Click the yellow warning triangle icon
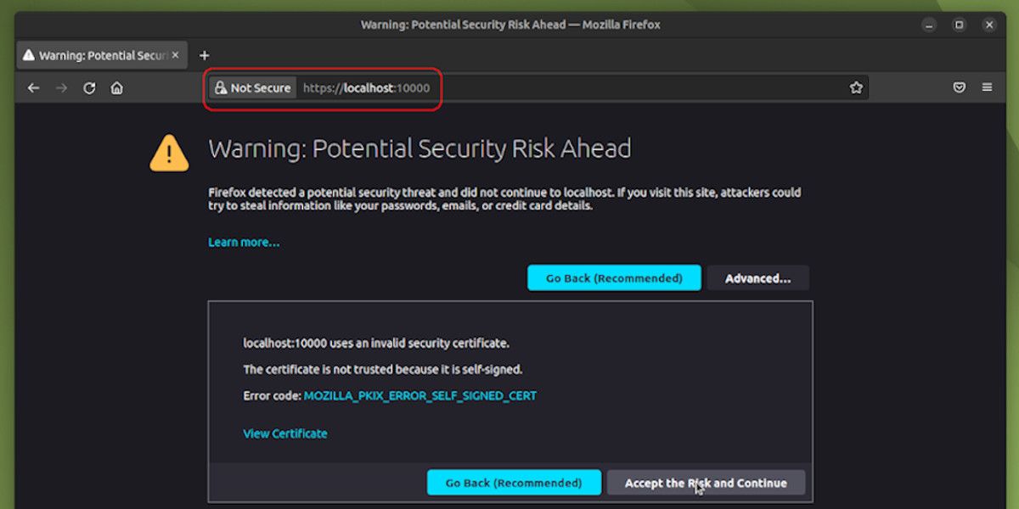Image resolution: width=1019 pixels, height=509 pixels. [168, 153]
